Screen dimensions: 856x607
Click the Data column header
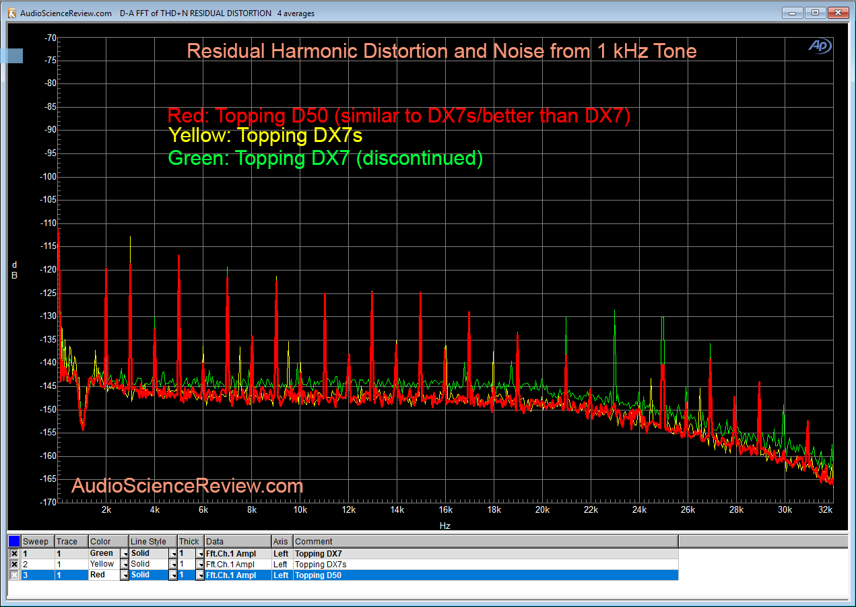238,541
